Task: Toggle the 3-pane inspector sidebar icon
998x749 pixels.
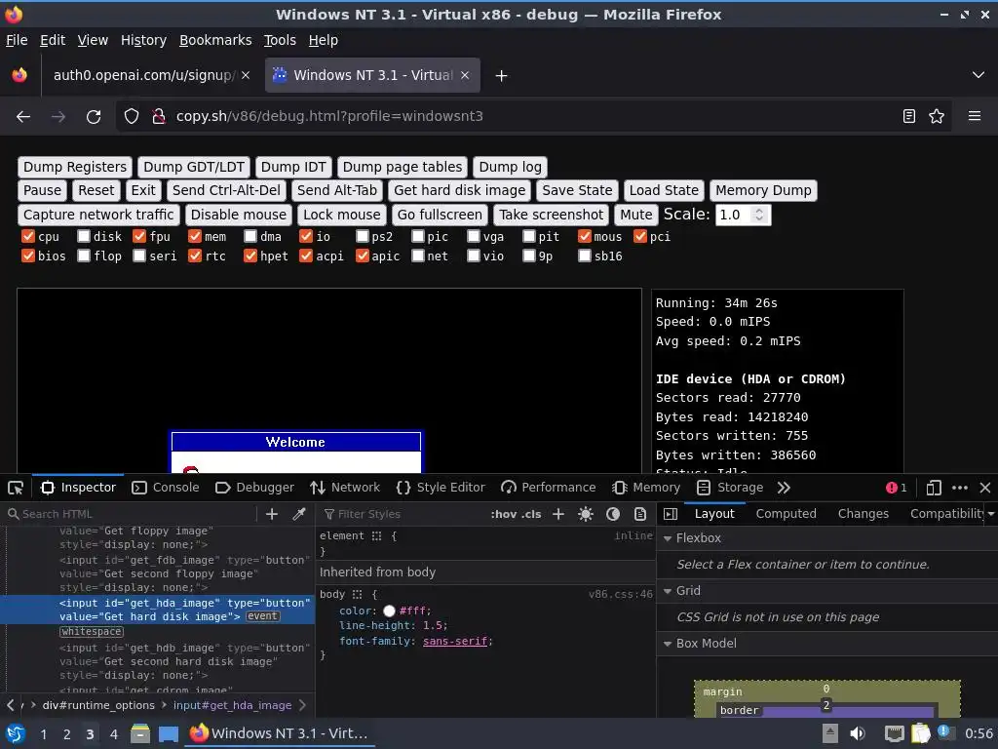Action: pyautogui.click(x=671, y=514)
